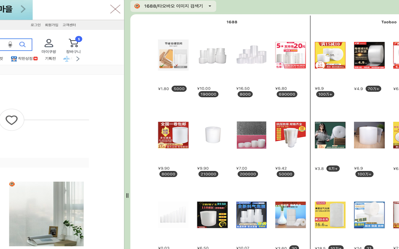The height and width of the screenshot is (249, 399).
Task: Open the ¥9.42 product thumbnail
Action: 291,135
